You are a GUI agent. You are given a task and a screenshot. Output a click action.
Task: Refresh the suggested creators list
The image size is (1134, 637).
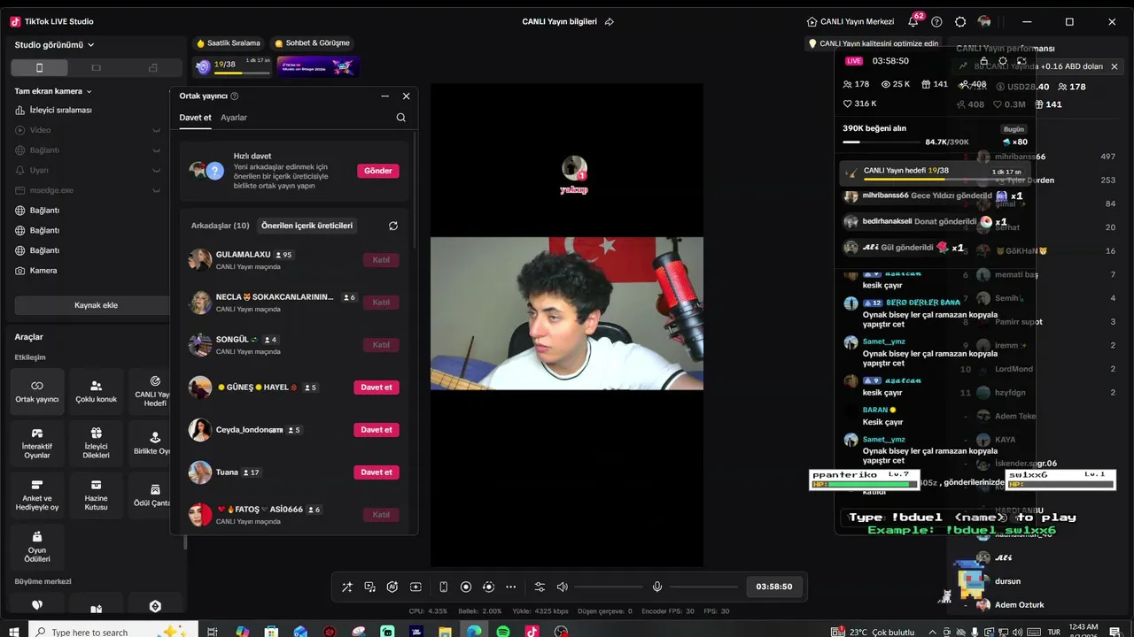tap(393, 226)
